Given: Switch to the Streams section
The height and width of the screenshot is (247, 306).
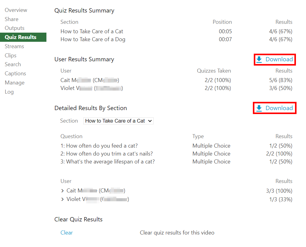Looking at the screenshot, I should [14, 46].
